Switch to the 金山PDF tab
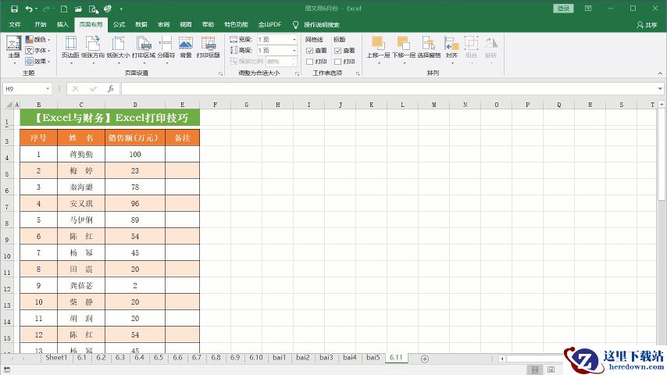 click(x=269, y=25)
